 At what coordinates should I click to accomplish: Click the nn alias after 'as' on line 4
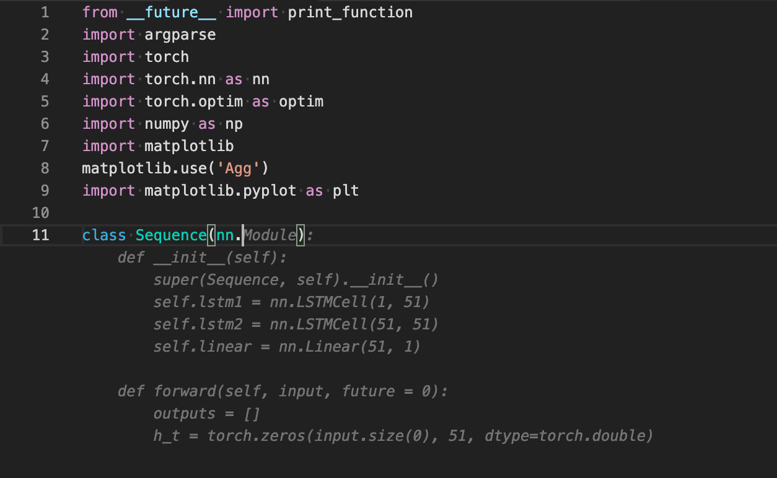260,79
